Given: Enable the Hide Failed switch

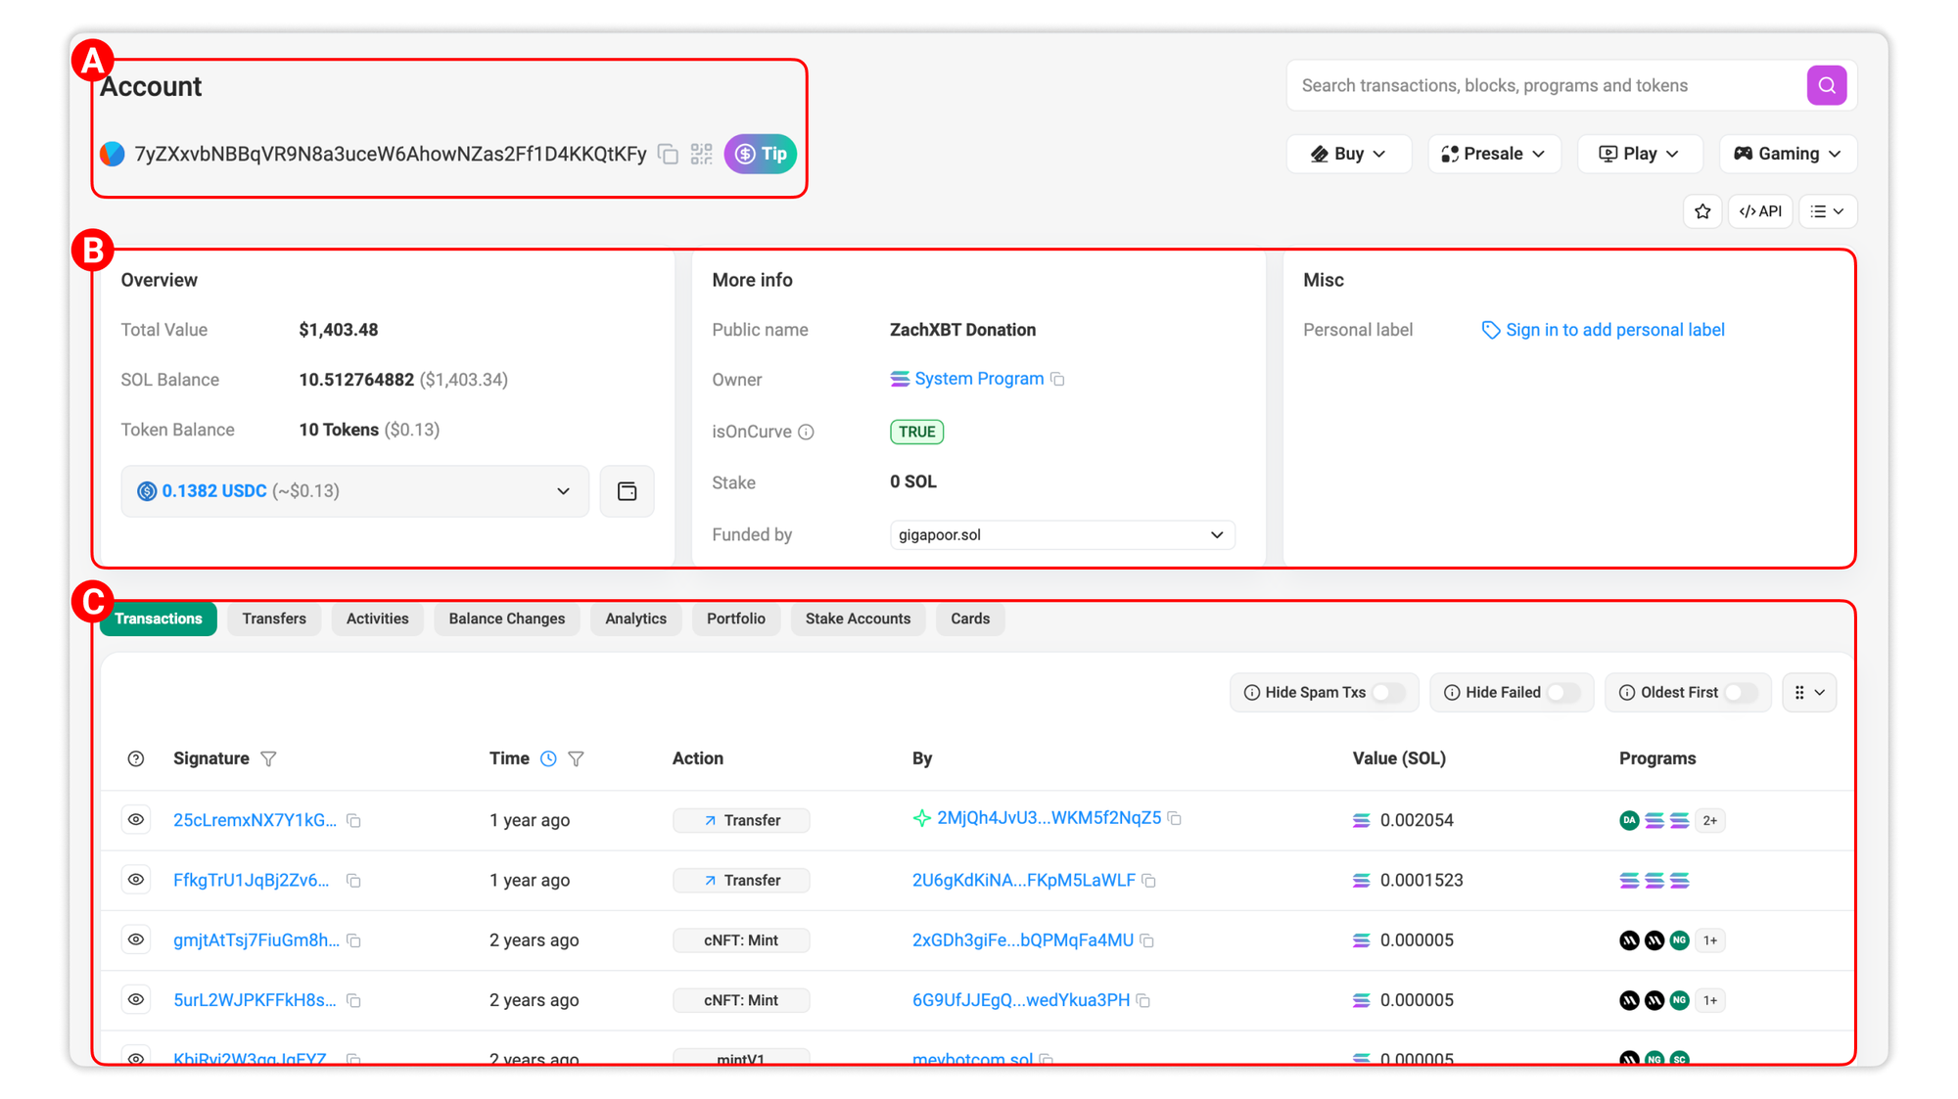Looking at the screenshot, I should (x=1563, y=693).
